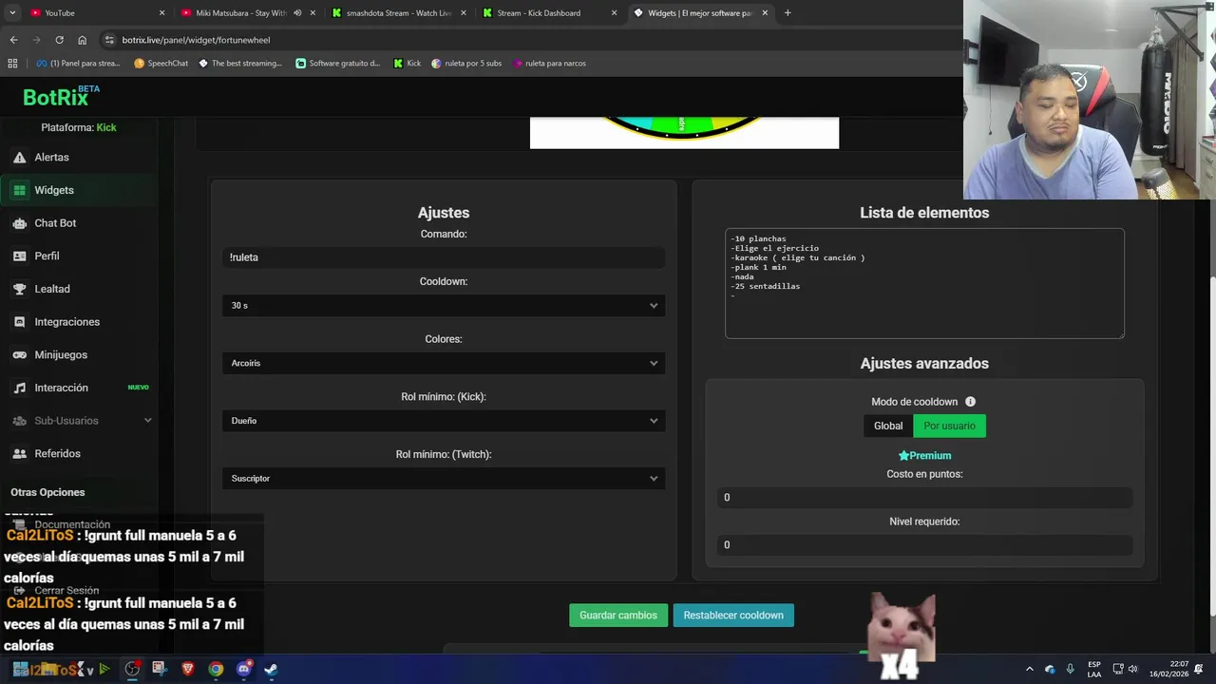Go to the browser home page
The height and width of the screenshot is (684, 1216).
pyautogui.click(x=83, y=40)
